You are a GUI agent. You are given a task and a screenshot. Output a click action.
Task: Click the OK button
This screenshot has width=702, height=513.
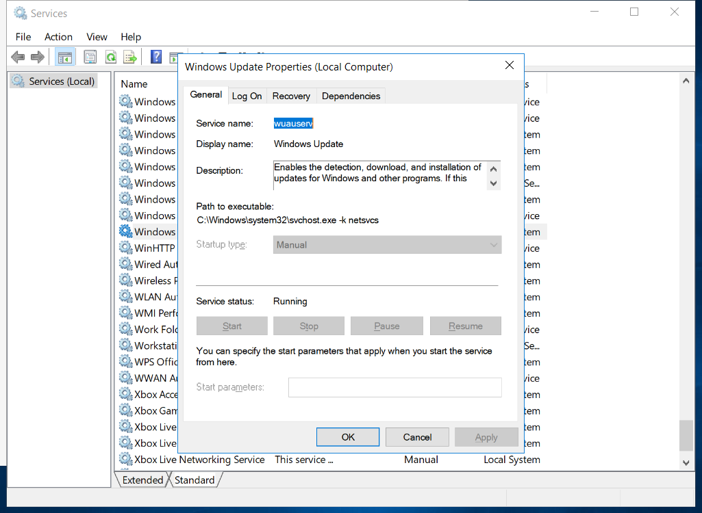click(348, 437)
